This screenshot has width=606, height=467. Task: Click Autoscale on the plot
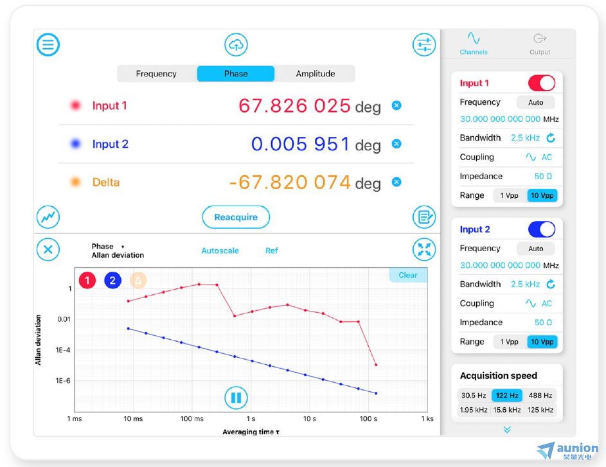pyautogui.click(x=220, y=251)
